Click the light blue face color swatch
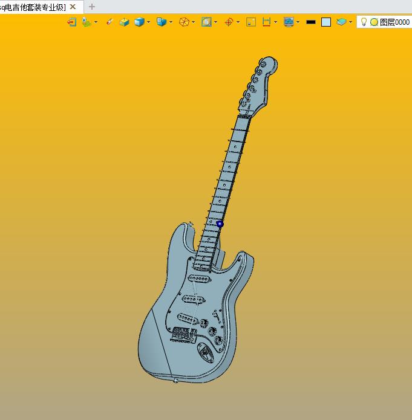 pyautogui.click(x=326, y=22)
